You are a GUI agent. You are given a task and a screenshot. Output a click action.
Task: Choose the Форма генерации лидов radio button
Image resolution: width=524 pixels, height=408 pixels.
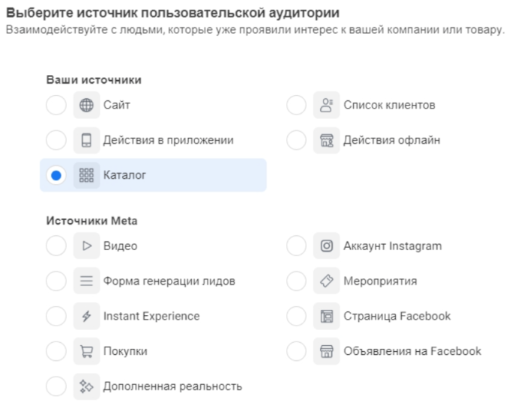[56, 281]
